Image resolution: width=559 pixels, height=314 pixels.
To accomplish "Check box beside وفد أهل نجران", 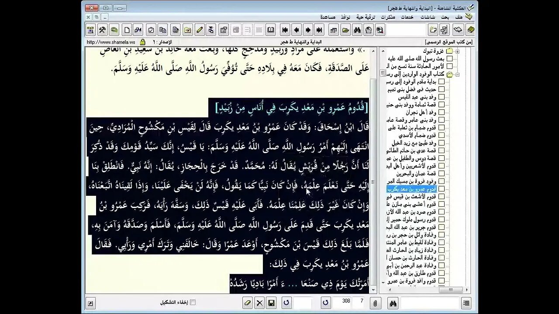I will tap(442, 112).
